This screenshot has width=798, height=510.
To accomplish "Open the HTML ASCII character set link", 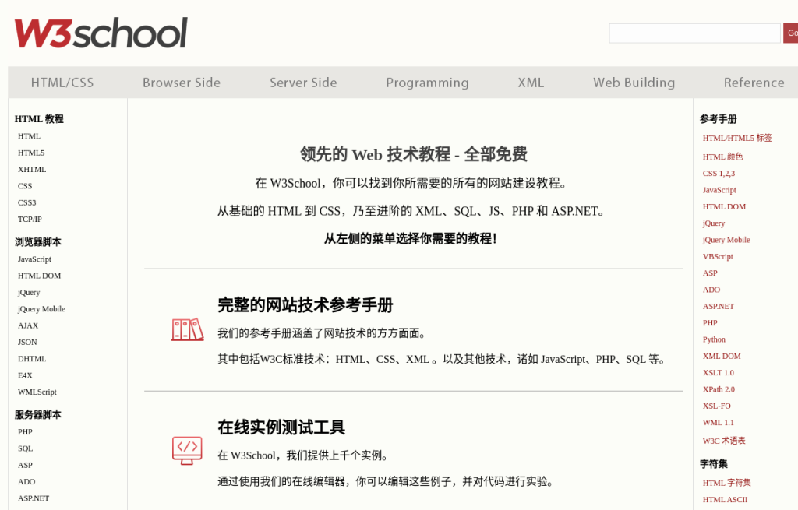I will (725, 500).
